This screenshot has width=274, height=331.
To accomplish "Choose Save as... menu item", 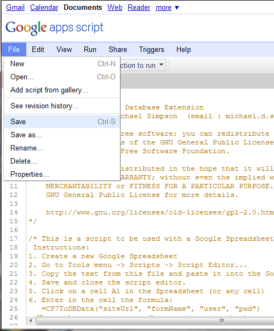I will pyautogui.click(x=62, y=135).
